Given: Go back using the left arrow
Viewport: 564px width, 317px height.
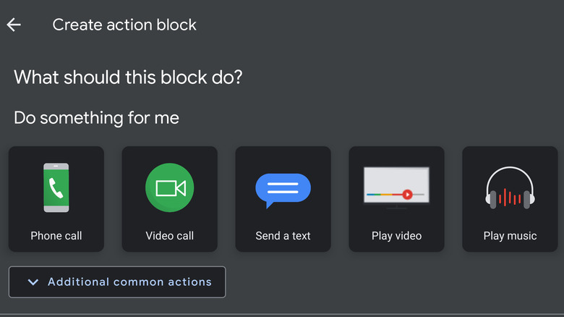Looking at the screenshot, I should (x=14, y=25).
